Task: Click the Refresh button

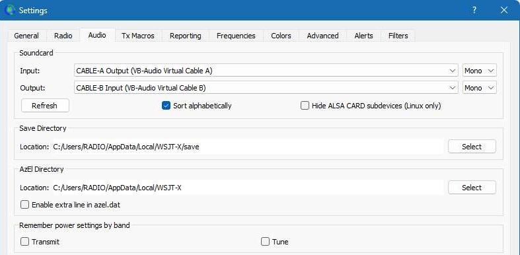Action: click(x=45, y=106)
